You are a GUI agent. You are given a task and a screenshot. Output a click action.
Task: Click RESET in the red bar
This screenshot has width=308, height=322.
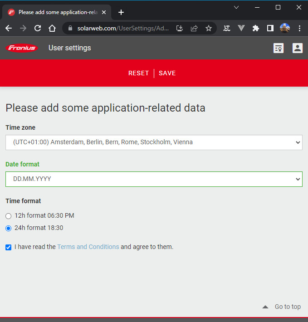pos(138,73)
